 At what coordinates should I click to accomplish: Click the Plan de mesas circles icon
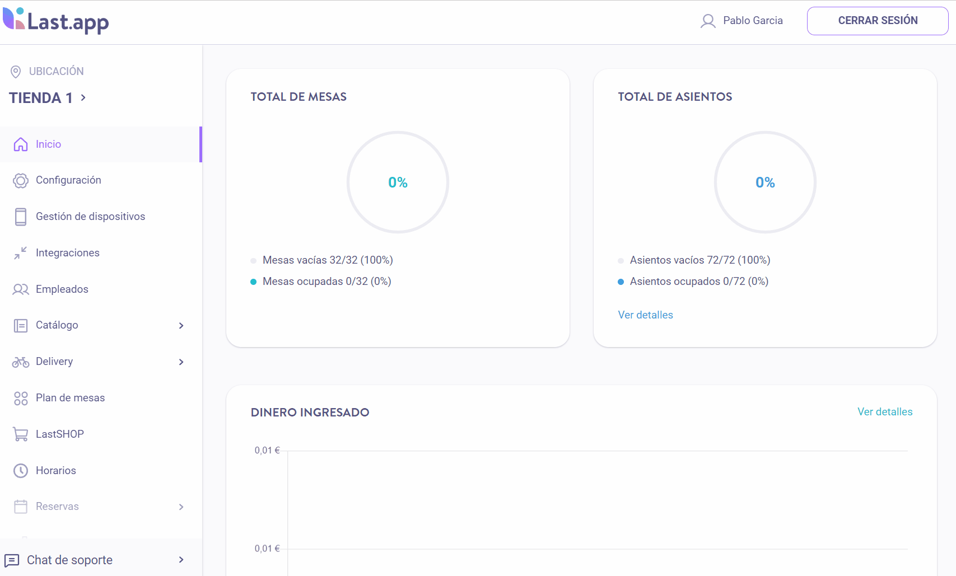tap(21, 399)
